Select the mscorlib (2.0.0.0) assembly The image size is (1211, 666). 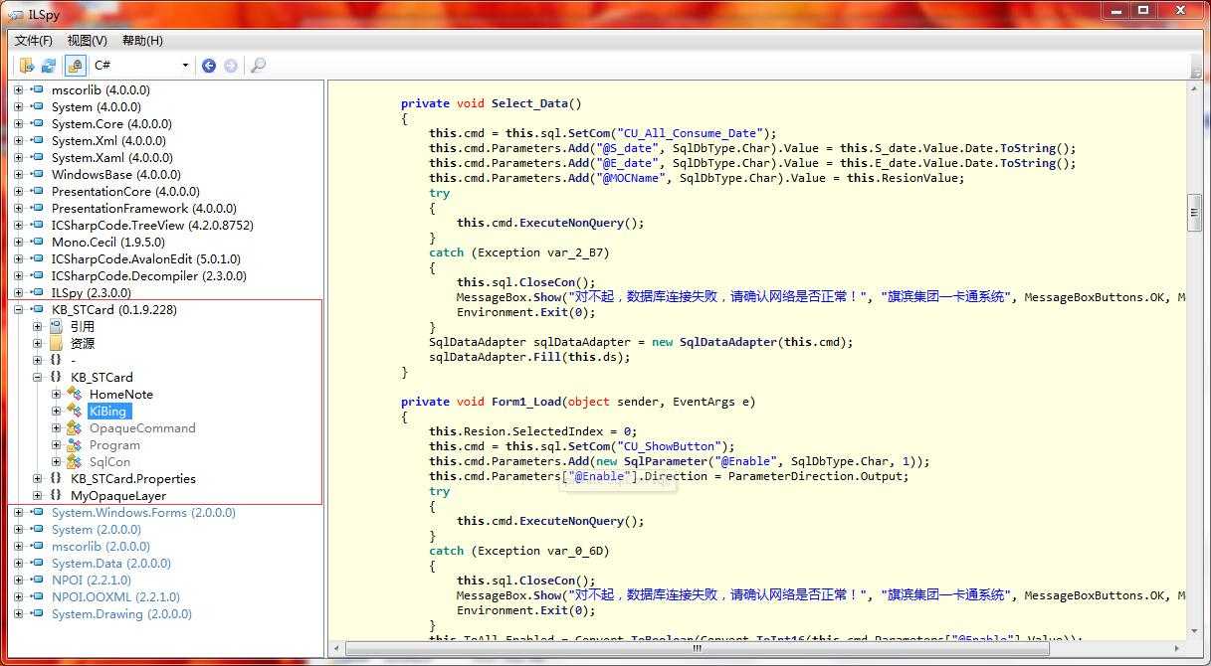pyautogui.click(x=101, y=546)
